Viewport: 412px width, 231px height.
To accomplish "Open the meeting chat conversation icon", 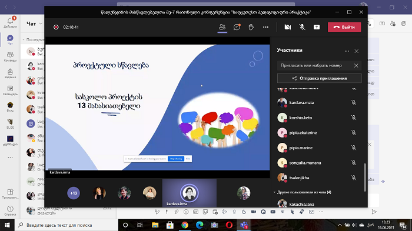I will 237,27.
